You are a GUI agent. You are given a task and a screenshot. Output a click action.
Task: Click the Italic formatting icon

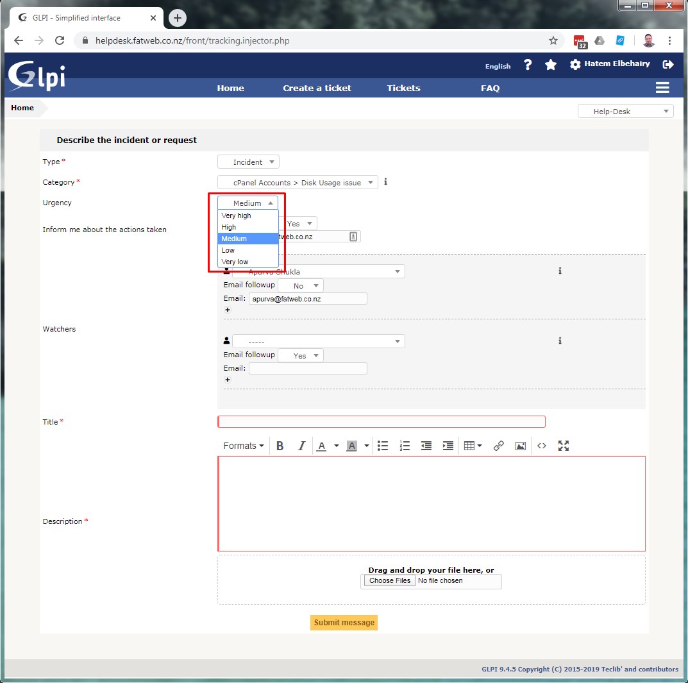coord(301,446)
